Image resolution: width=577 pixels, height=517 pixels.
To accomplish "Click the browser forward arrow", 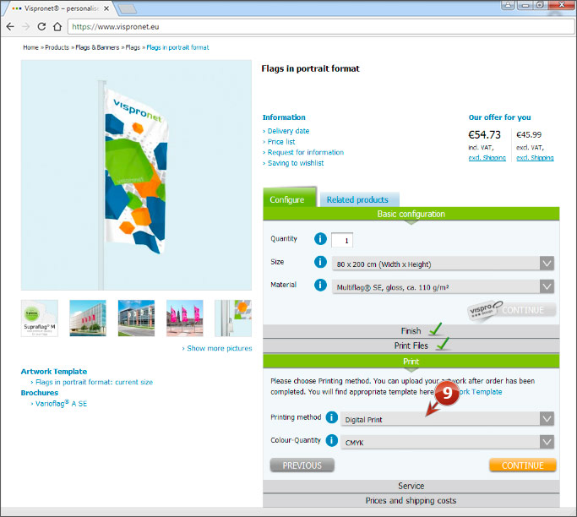I will point(25,26).
